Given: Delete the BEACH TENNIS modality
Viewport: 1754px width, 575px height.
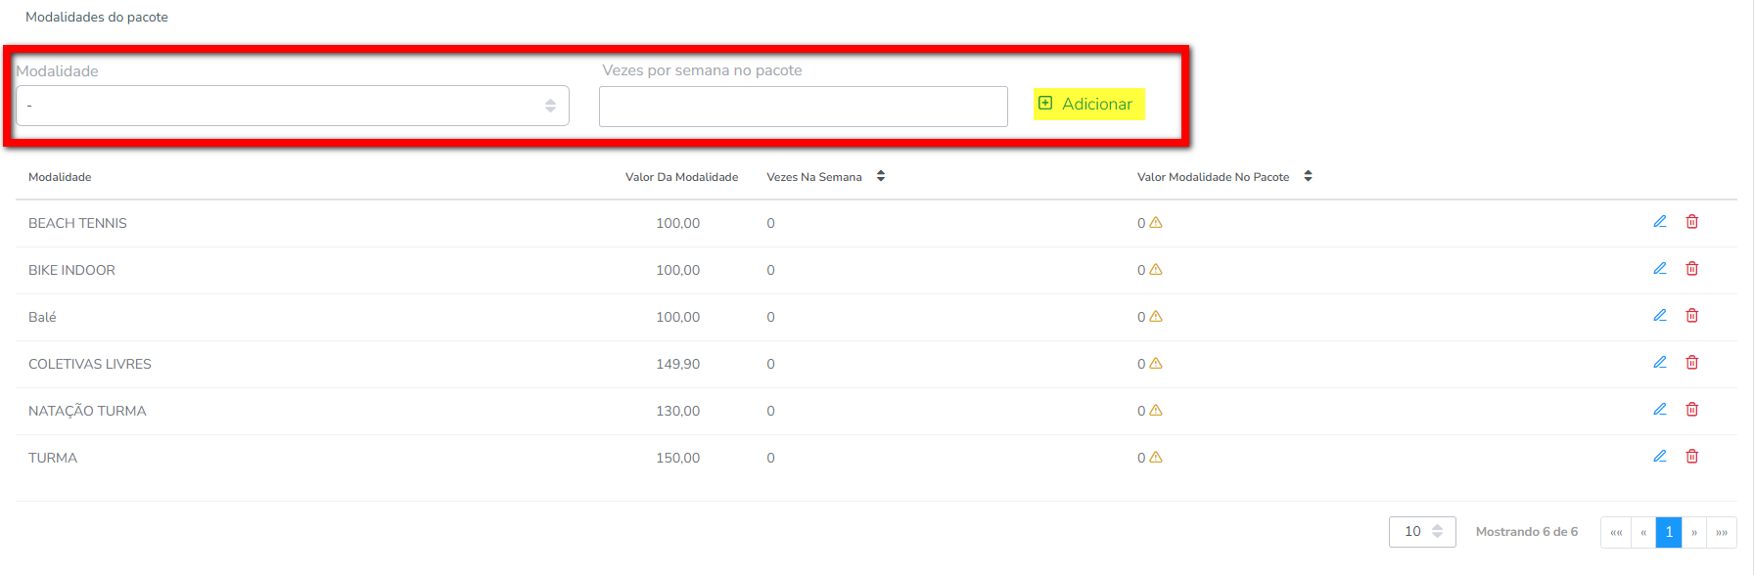Looking at the screenshot, I should point(1691,222).
